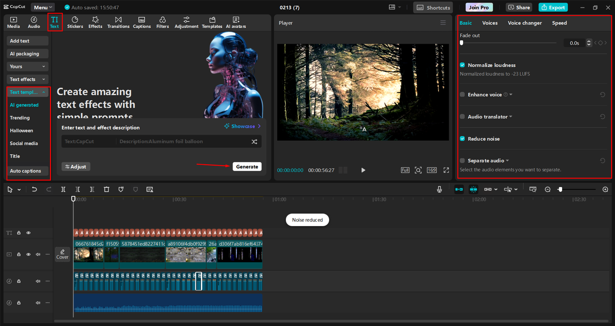Image resolution: width=615 pixels, height=326 pixels.
Task: Lock the text track
Action: pos(19,233)
